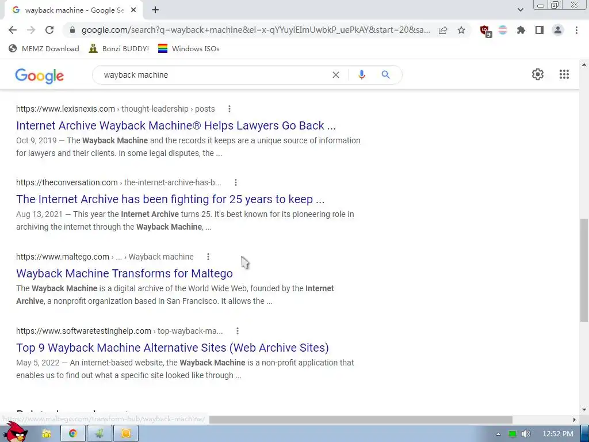Open the folder icon on taskbar
Screen dimensions: 589x442
click(x=47, y=434)
